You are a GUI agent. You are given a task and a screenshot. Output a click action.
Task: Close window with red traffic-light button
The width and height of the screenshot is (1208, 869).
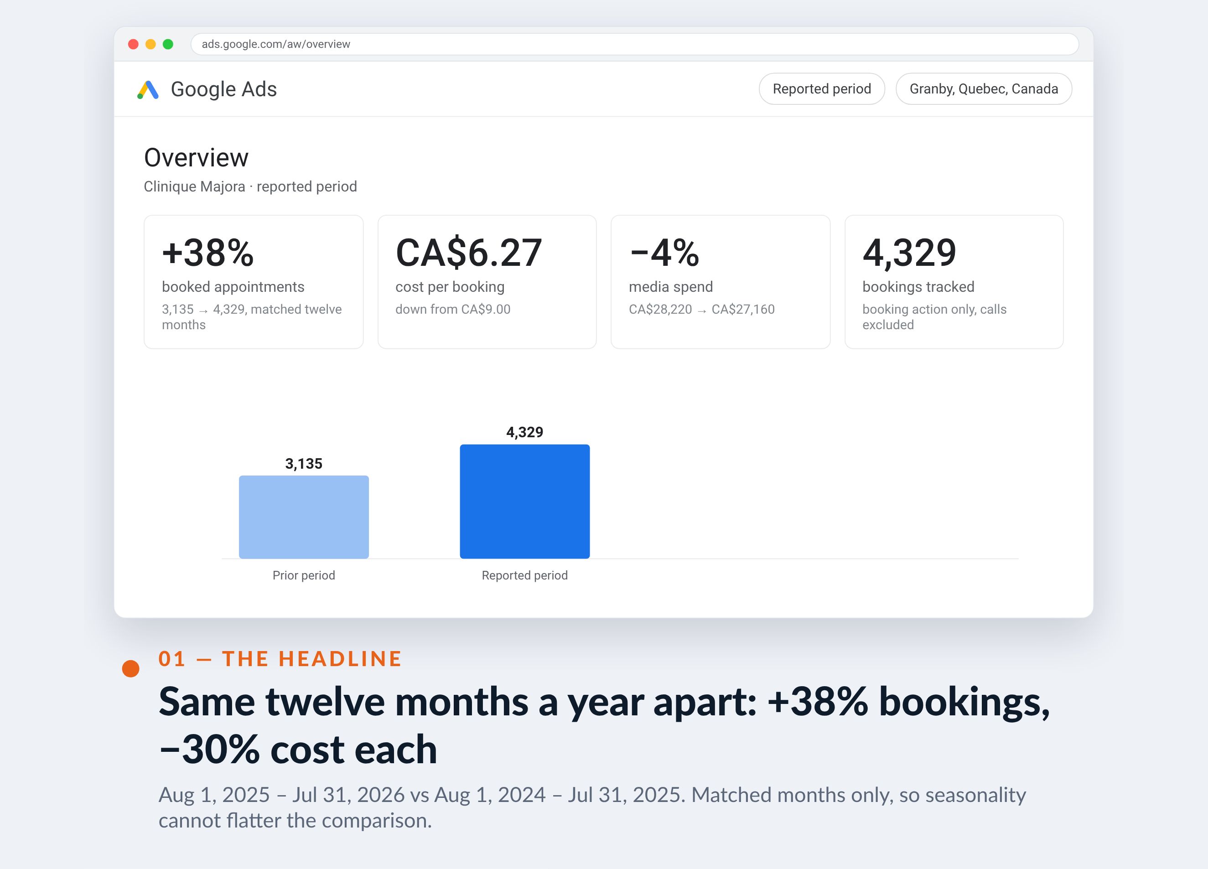coord(134,44)
